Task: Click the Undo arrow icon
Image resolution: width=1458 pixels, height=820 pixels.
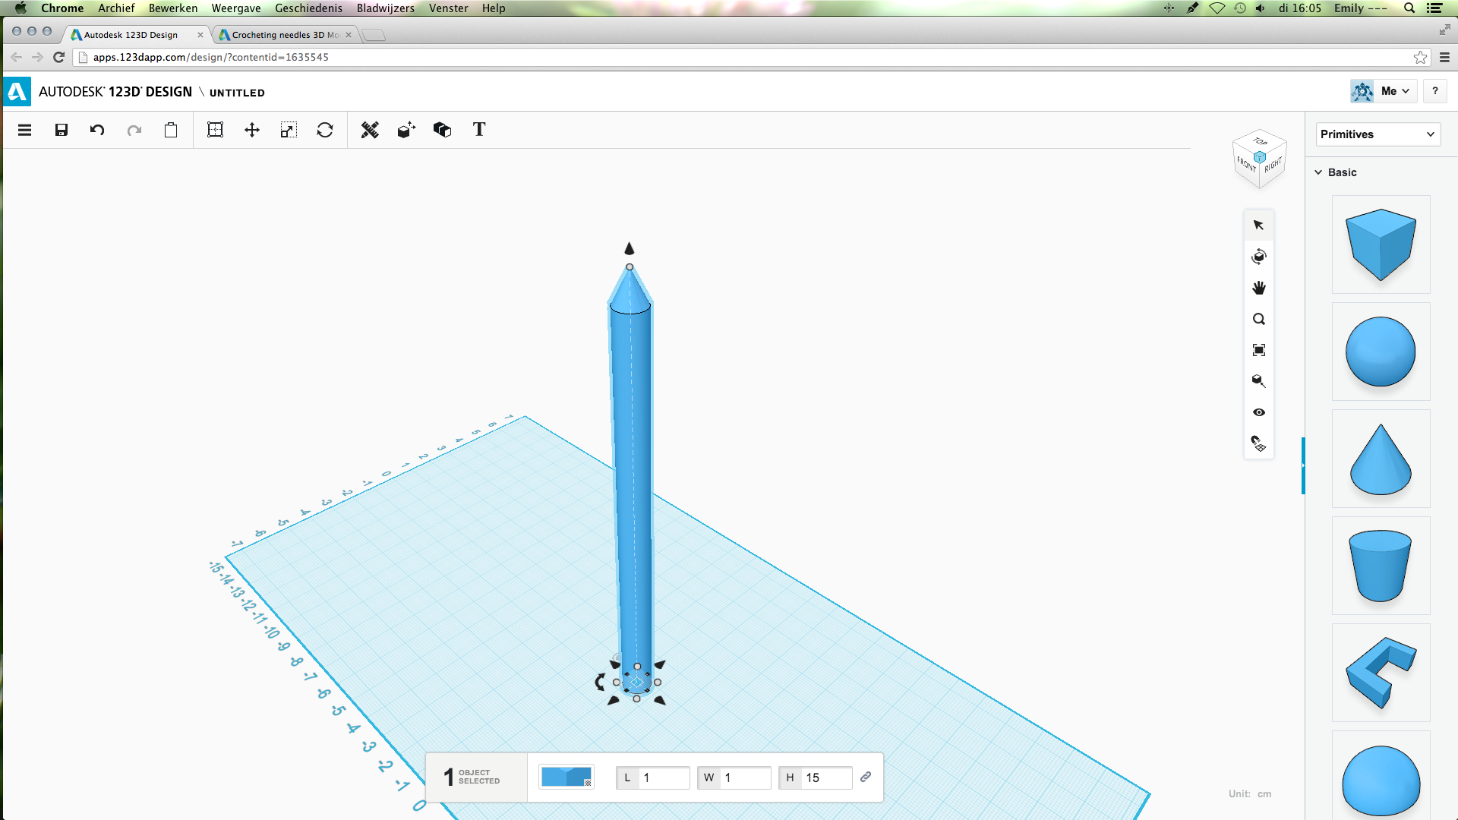Action: (97, 130)
